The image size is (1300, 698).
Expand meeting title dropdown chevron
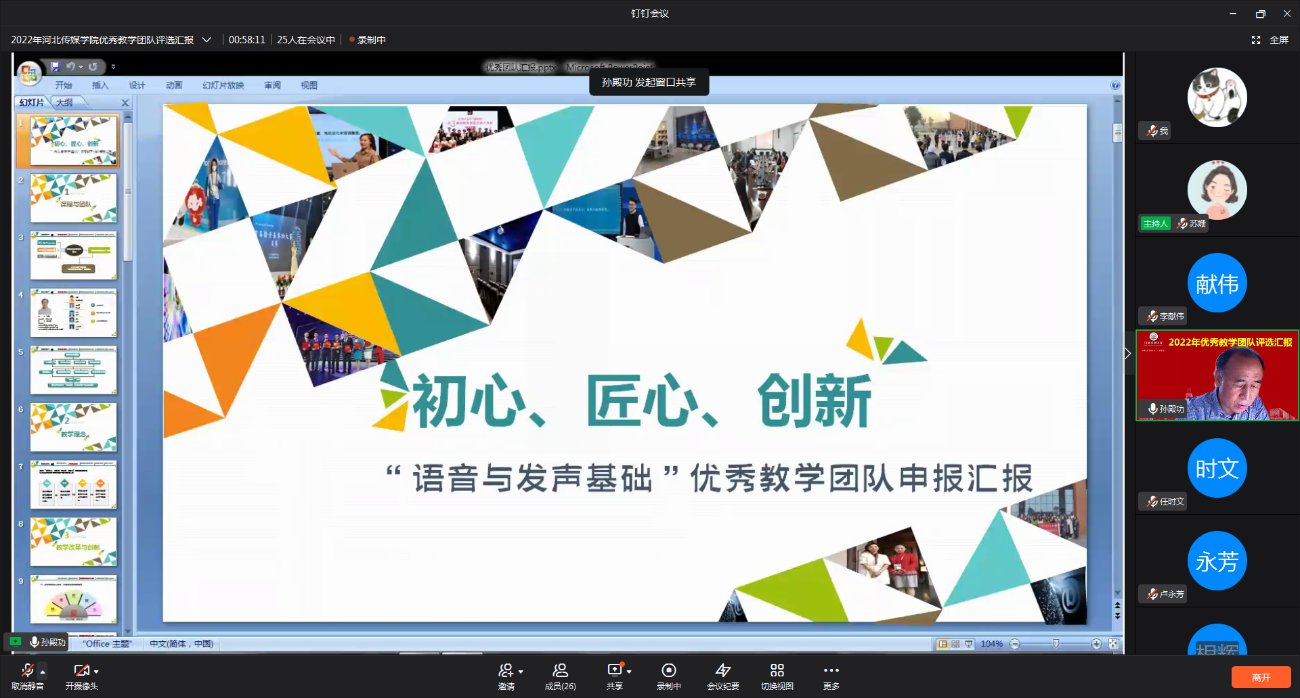click(207, 40)
